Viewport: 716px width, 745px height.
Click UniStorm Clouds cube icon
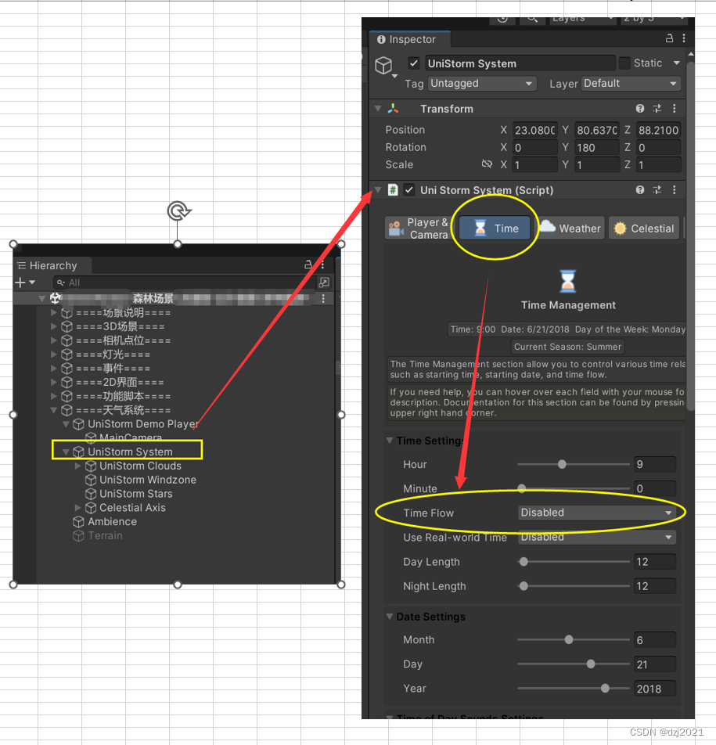(x=90, y=466)
